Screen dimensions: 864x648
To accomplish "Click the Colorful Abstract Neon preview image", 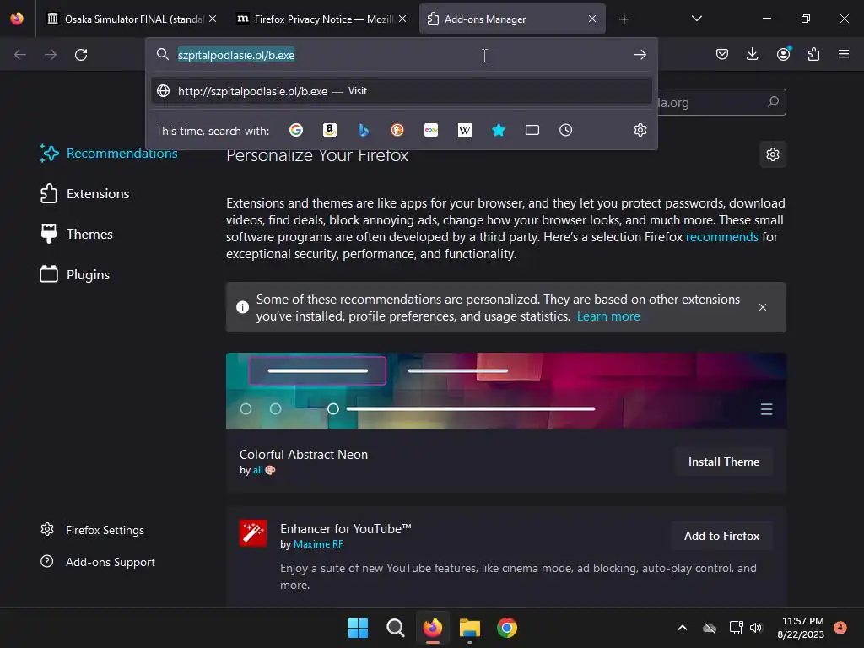I will point(506,391).
